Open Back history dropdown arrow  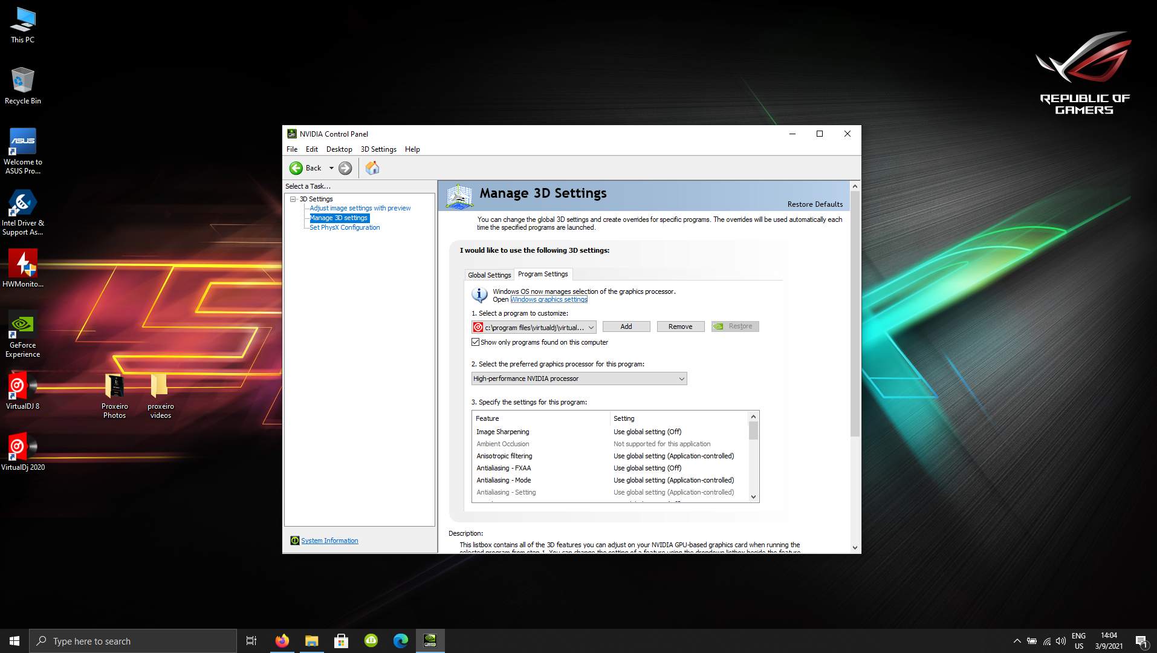[x=331, y=168]
